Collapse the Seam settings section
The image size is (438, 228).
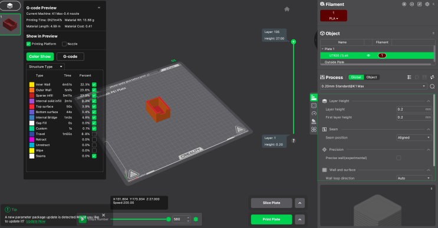coord(428,129)
